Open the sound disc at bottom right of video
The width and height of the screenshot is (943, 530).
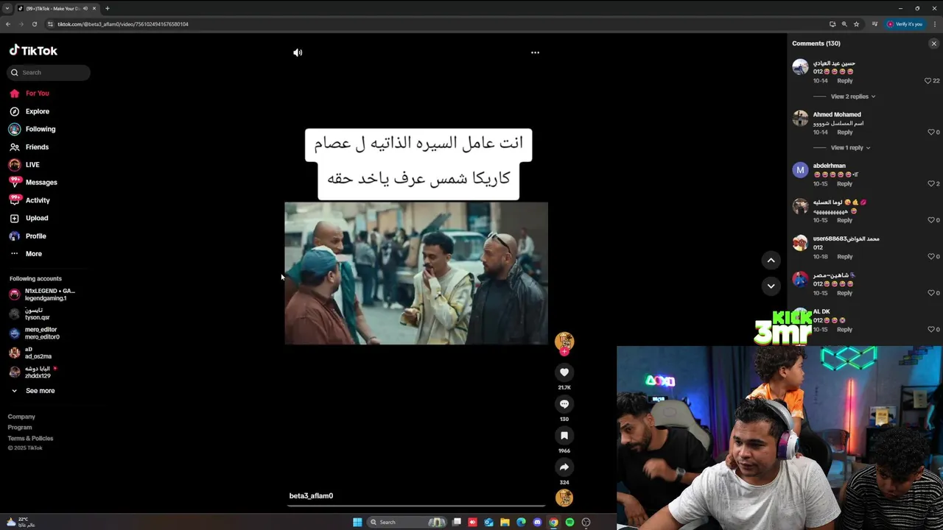(x=564, y=498)
